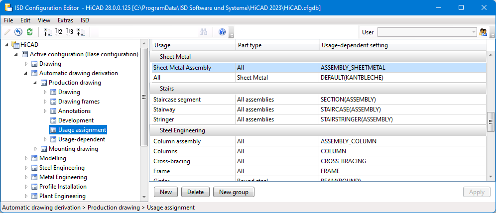
Task: Click the table's vertical scrollbar thumb
Action: (x=491, y=121)
